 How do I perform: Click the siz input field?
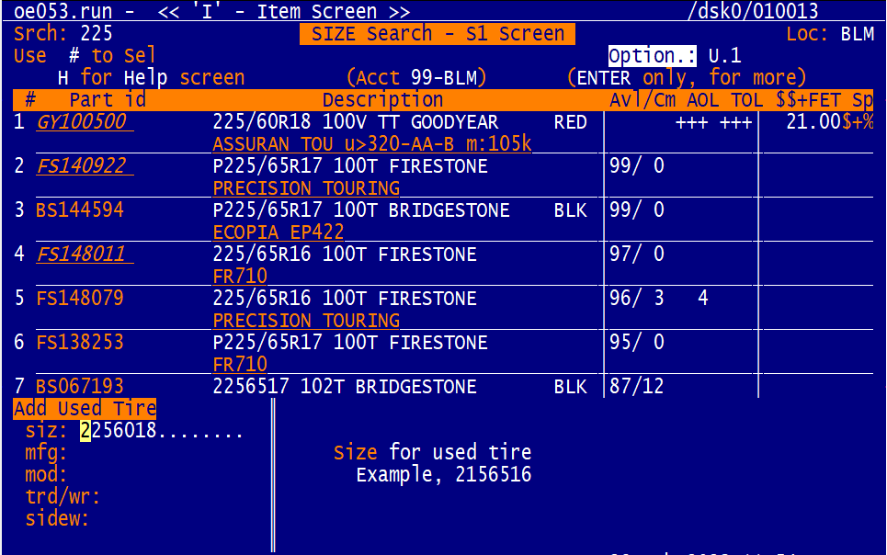tap(161, 431)
